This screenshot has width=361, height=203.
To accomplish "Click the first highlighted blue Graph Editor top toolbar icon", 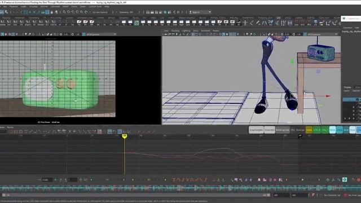I will [x=110, y=131].
